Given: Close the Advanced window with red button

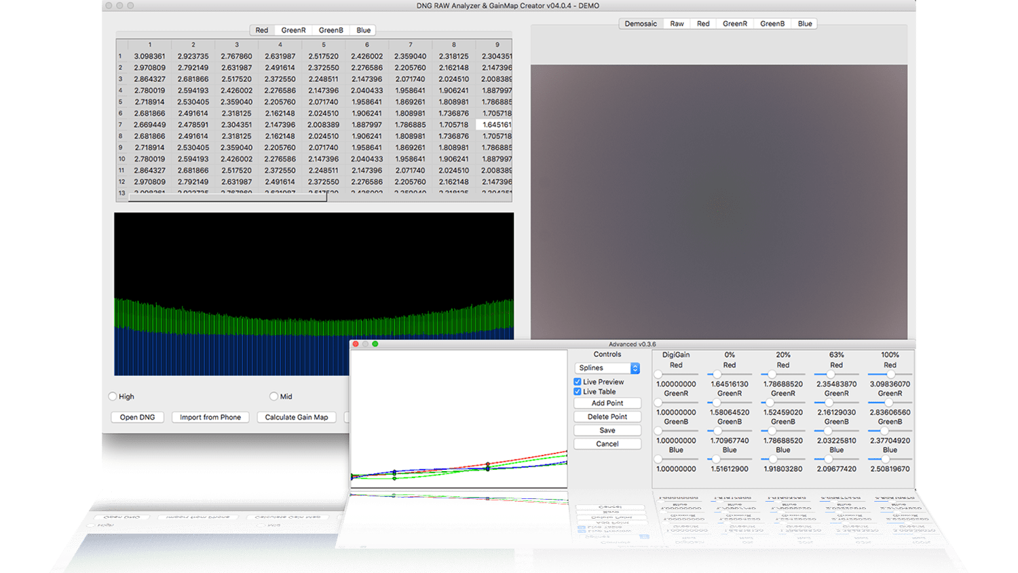Looking at the screenshot, I should [x=356, y=344].
